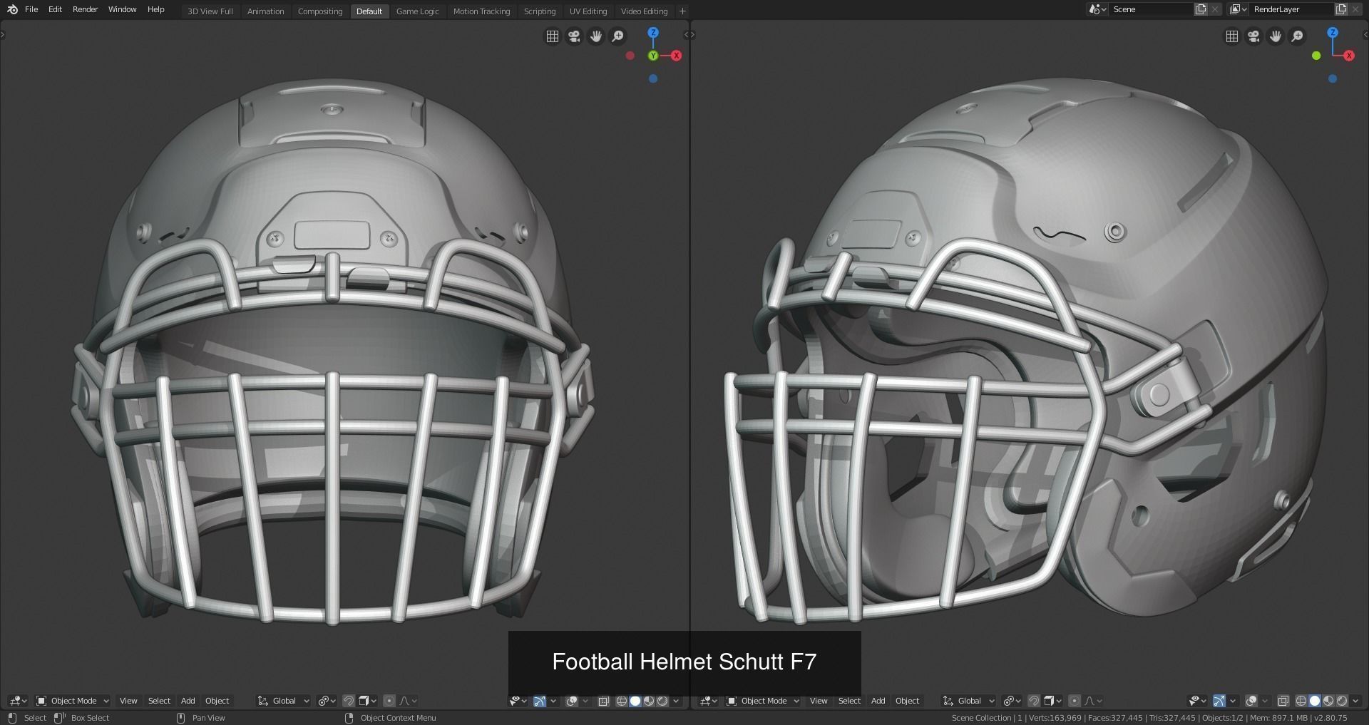Open Select menu in right viewport header
The image size is (1369, 725).
849,701
